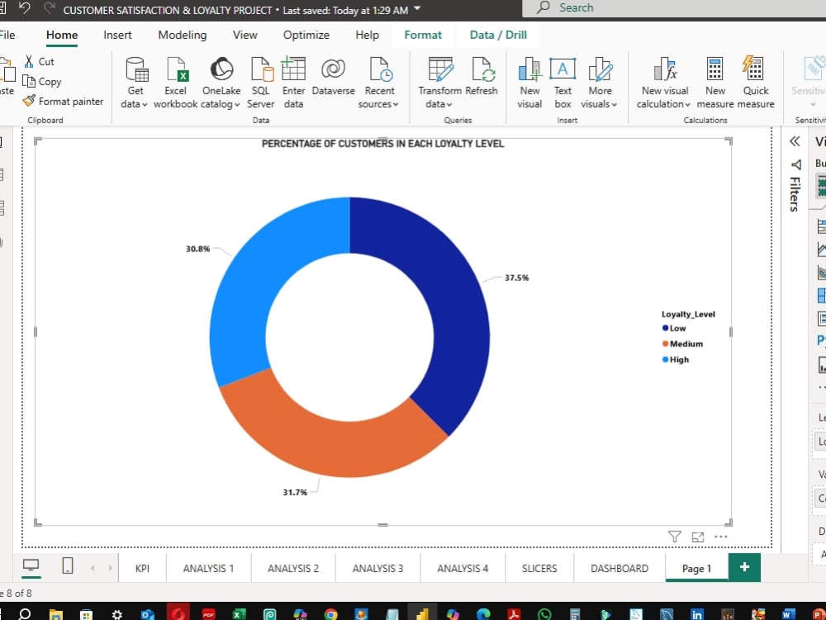This screenshot has height=620, width=826.
Task: Click the Filters pane icon
Action: (796, 165)
